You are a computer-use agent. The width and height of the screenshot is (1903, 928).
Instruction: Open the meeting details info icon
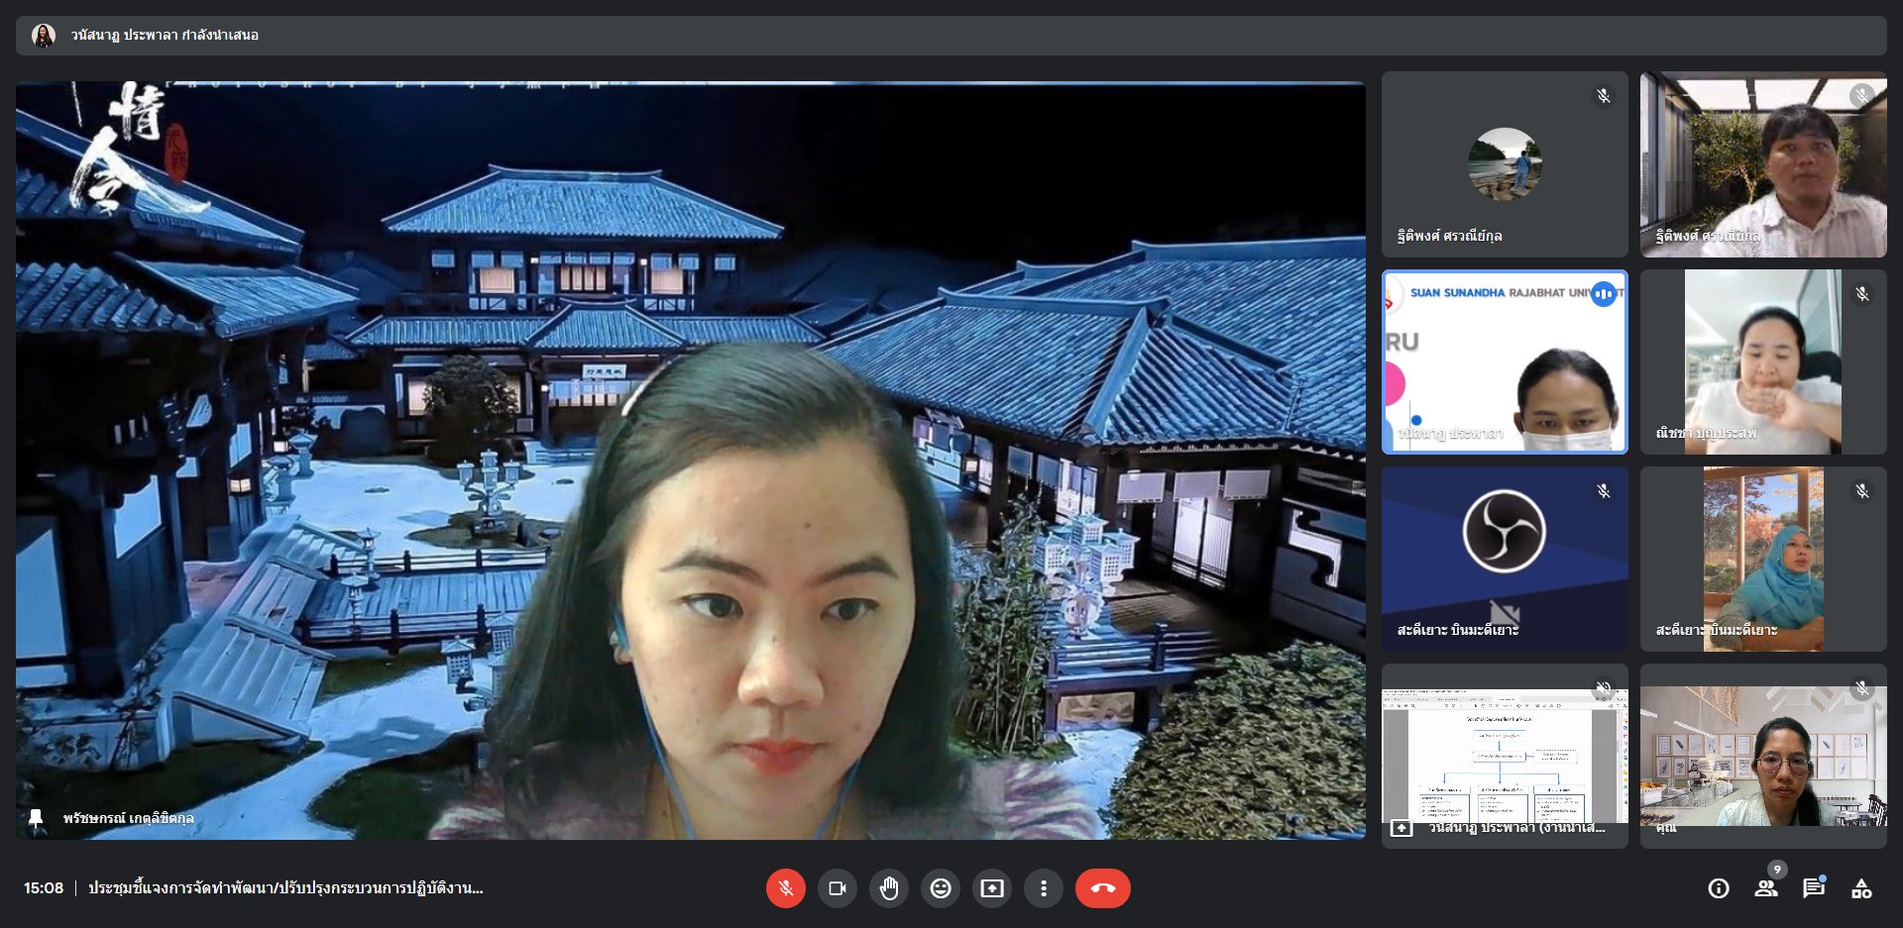click(1719, 888)
